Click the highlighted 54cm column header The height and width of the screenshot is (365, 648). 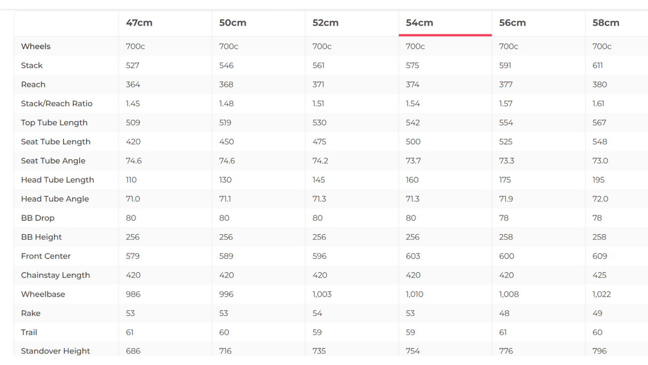(x=420, y=23)
